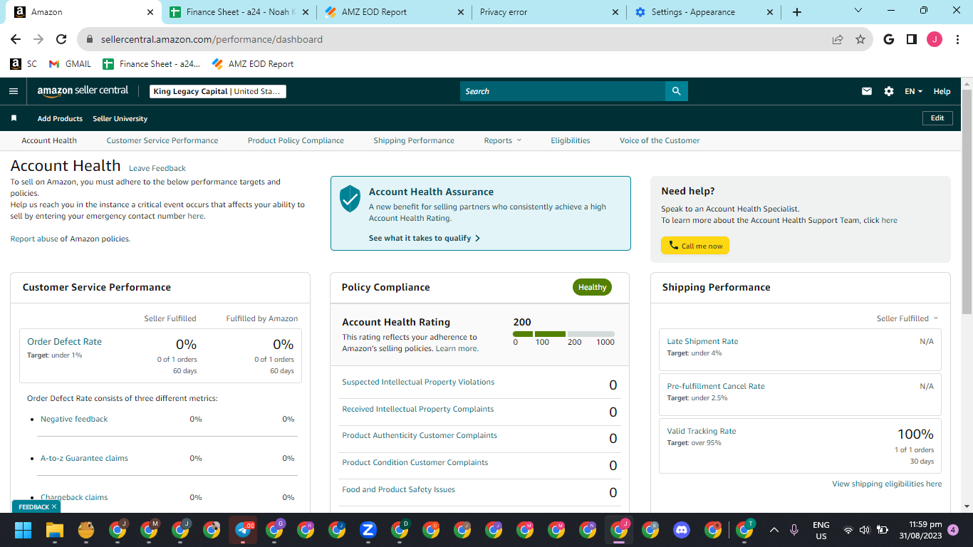973x547 pixels.
Task: Go back using browser back arrow
Action: 16,39
